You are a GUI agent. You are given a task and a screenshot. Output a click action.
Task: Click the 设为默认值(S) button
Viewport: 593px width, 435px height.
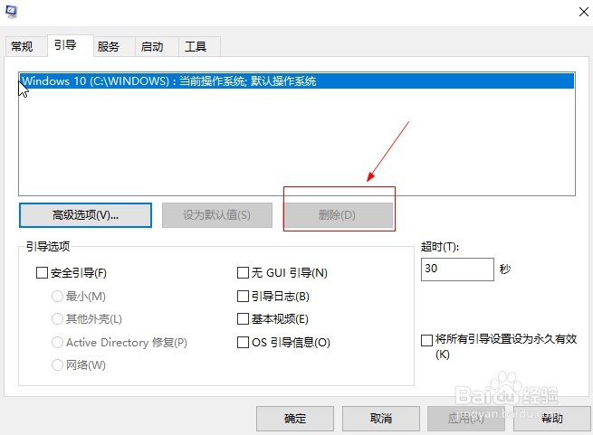click(217, 215)
